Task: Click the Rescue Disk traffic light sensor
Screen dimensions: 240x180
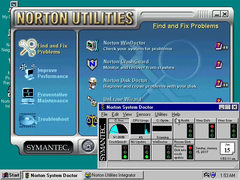Action: click(184, 150)
